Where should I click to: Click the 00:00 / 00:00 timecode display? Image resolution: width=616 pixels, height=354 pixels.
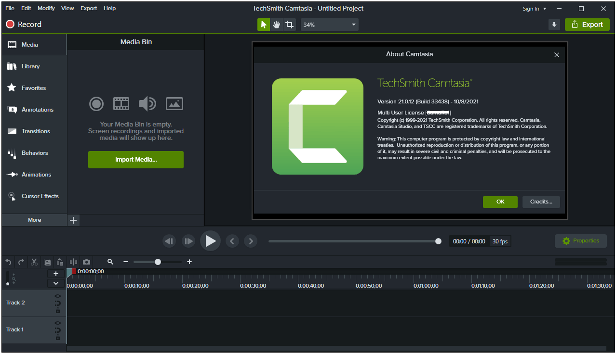pyautogui.click(x=469, y=241)
